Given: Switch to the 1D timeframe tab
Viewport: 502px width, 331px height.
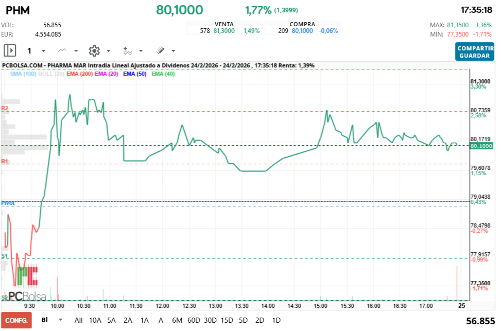Looking at the screenshot, I should 276,320.
